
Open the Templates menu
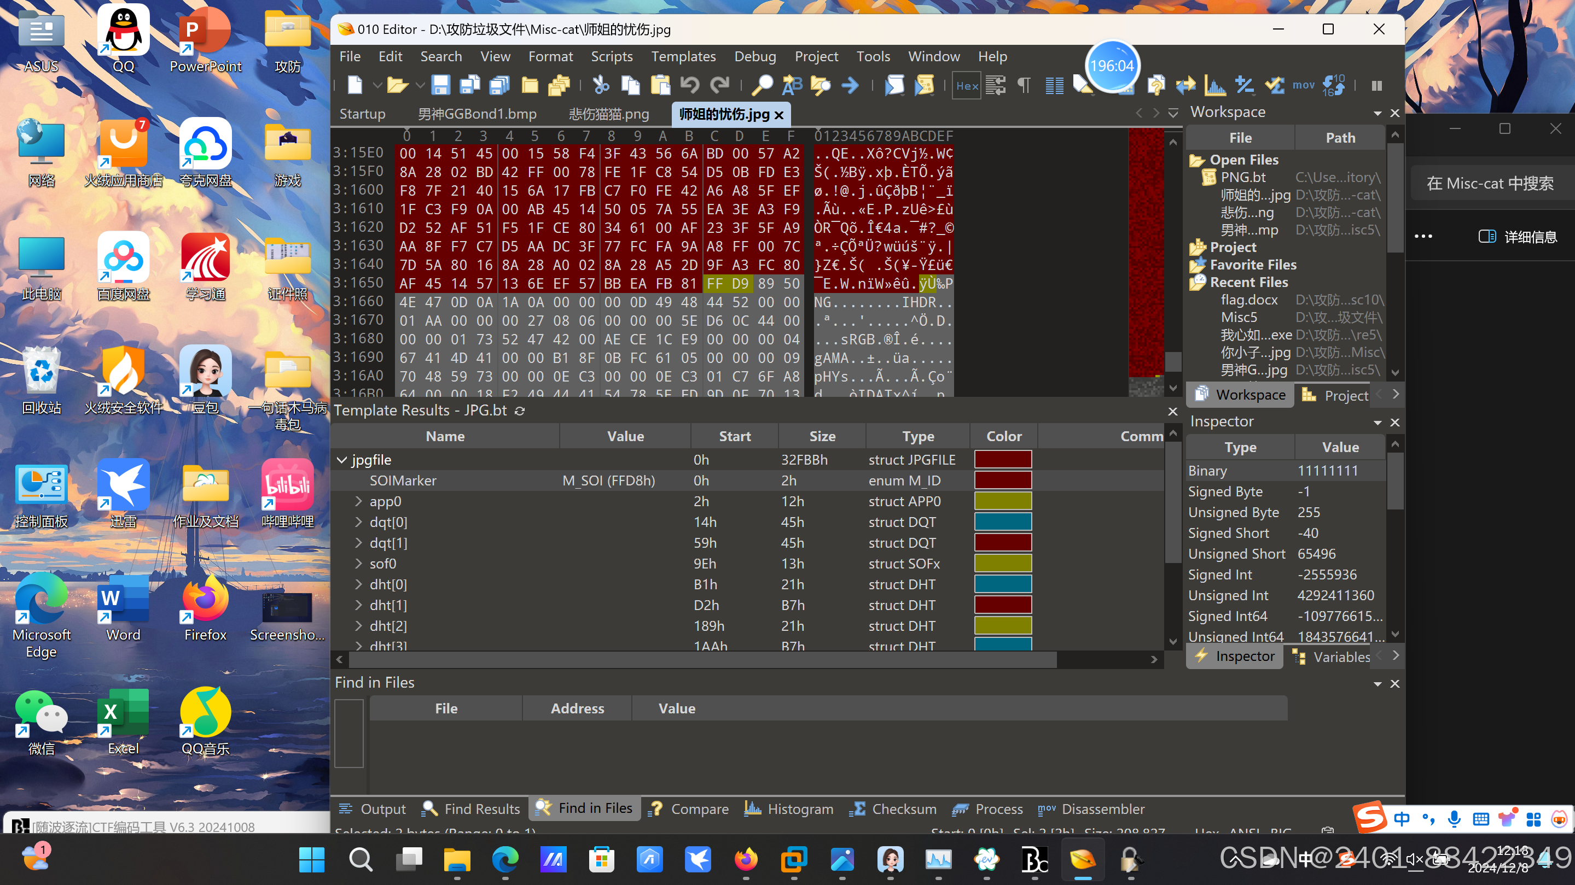[x=683, y=56]
